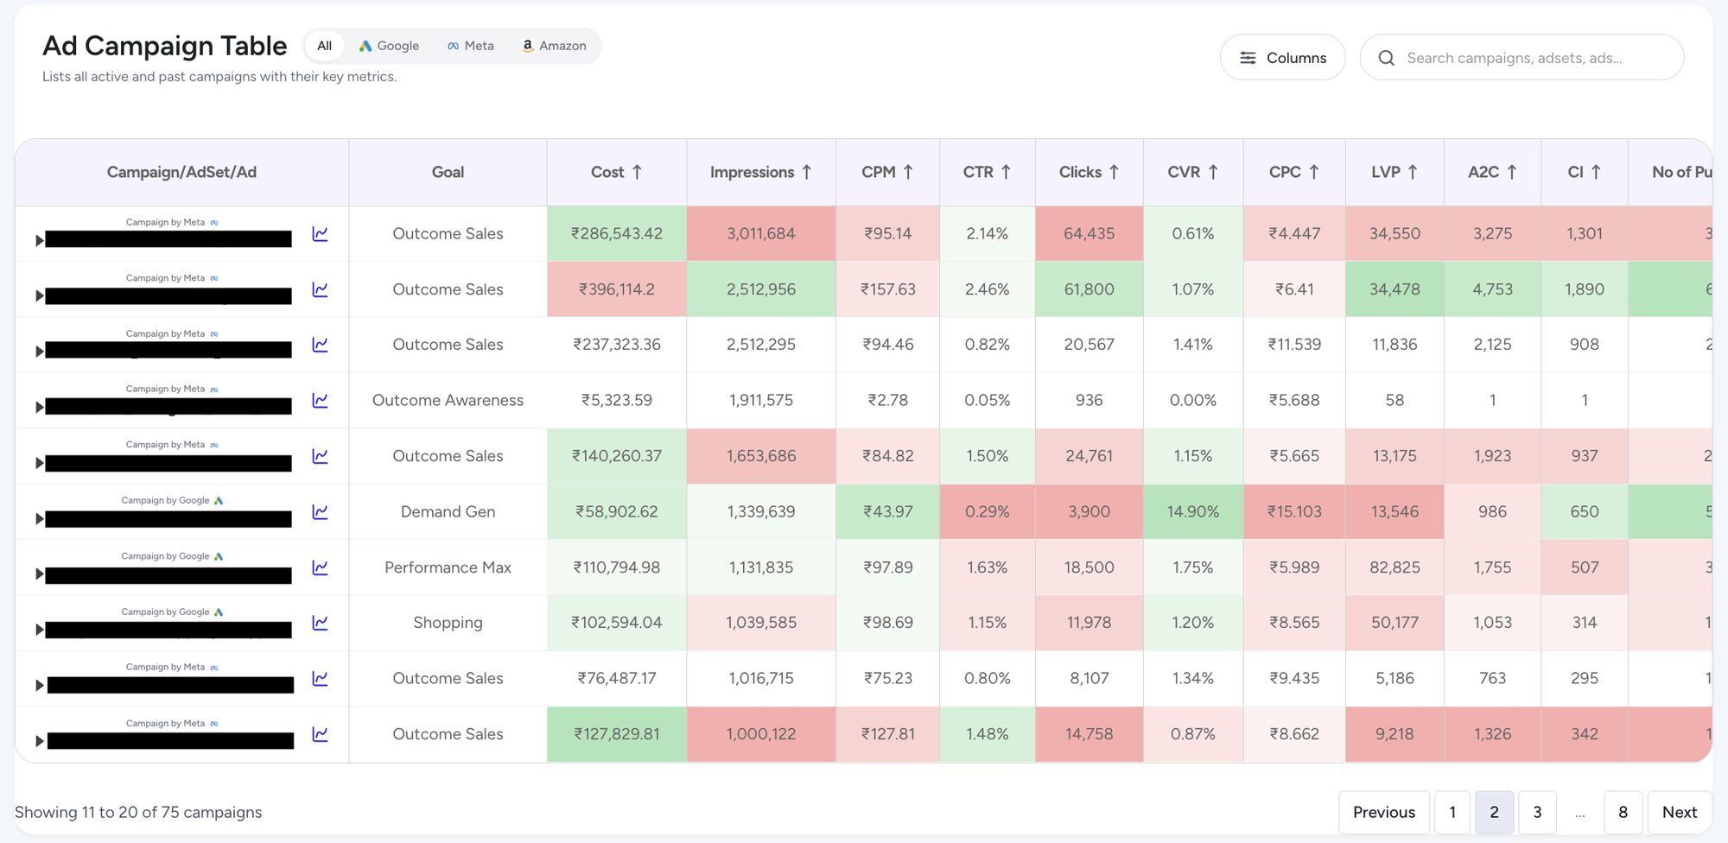Sort the Clicks column arrow
1728x843 pixels.
[x=1114, y=172]
